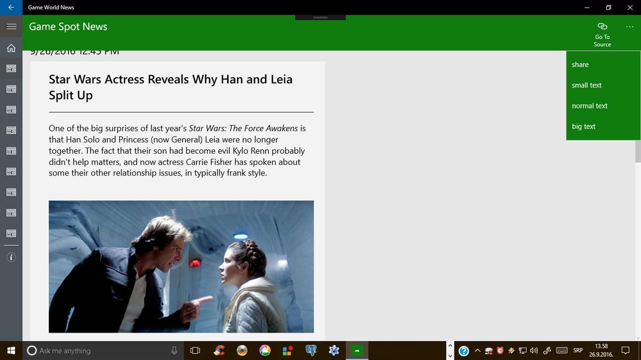Click the blue help question mark icon

(463, 351)
